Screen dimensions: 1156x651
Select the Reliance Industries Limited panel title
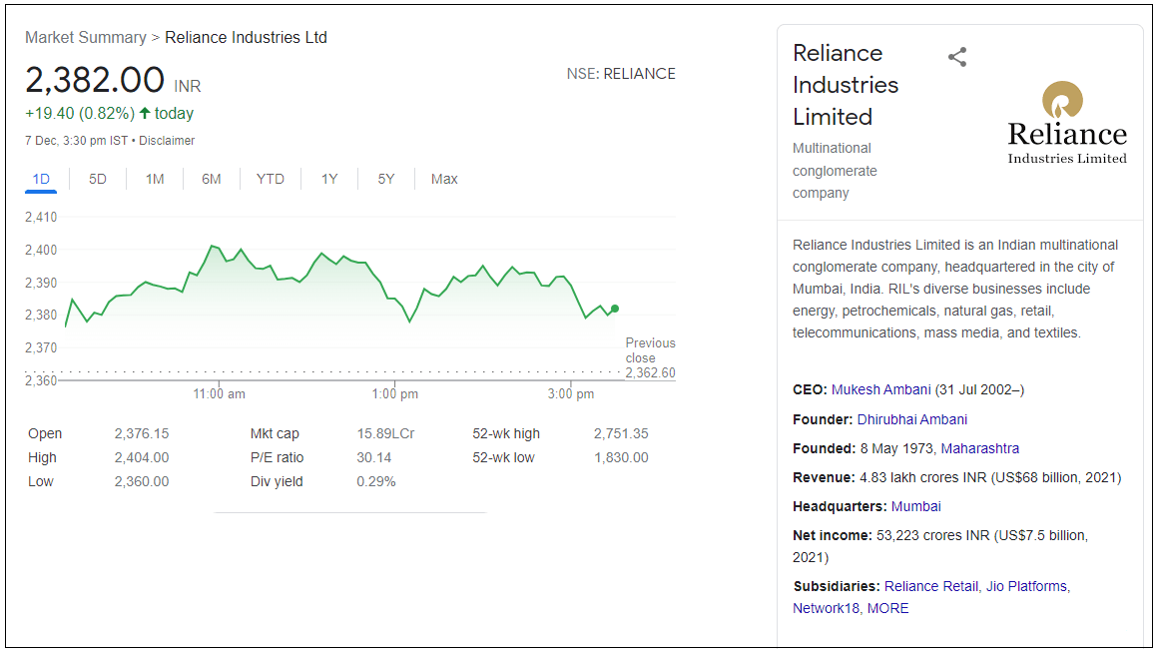point(846,85)
